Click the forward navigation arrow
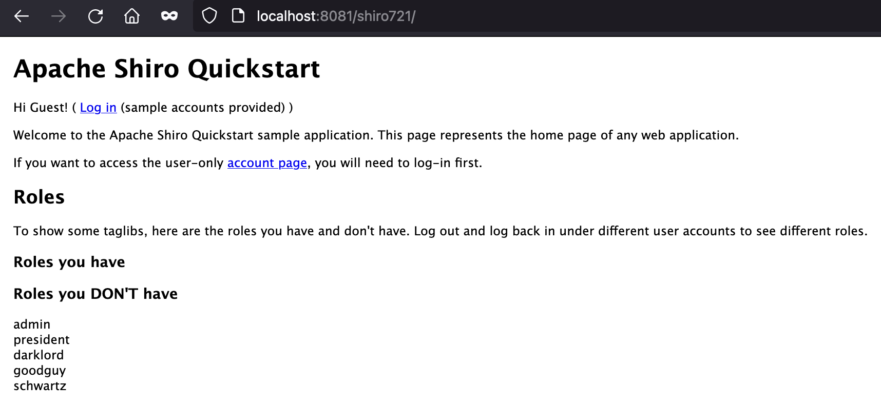This screenshot has width=881, height=406. (x=59, y=16)
